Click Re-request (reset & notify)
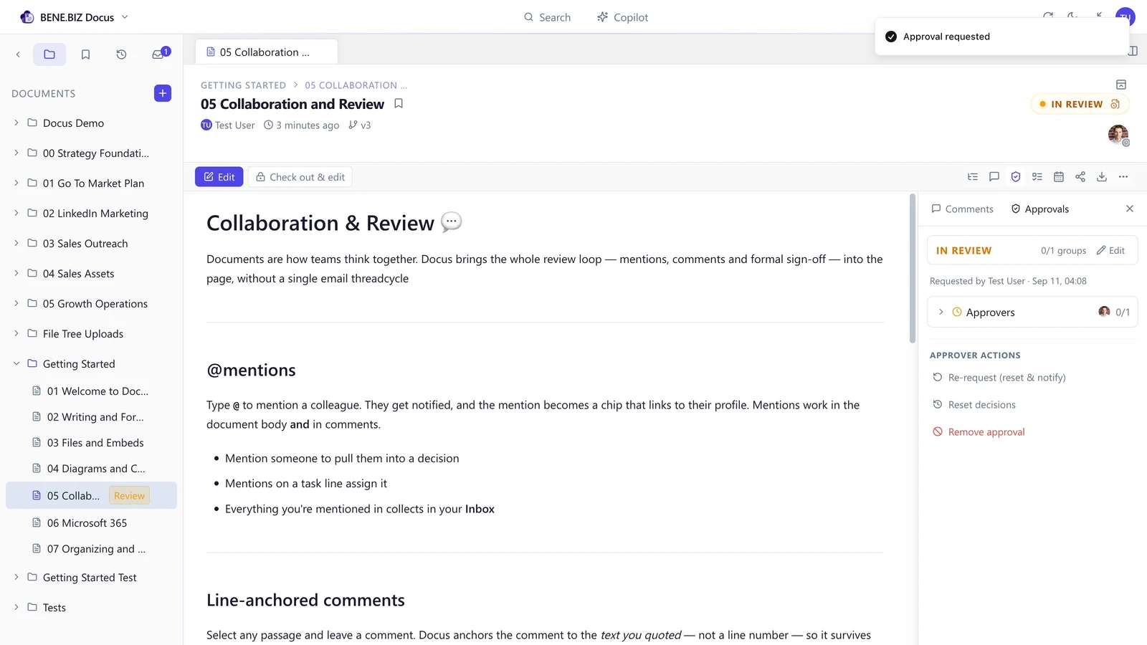This screenshot has height=645, width=1147. (999, 378)
